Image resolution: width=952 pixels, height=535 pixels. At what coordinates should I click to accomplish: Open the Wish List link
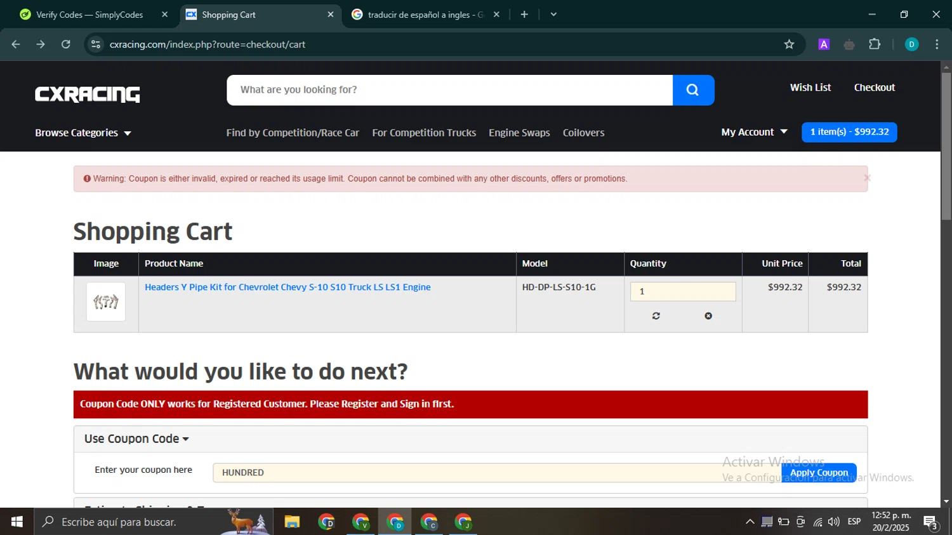810,88
